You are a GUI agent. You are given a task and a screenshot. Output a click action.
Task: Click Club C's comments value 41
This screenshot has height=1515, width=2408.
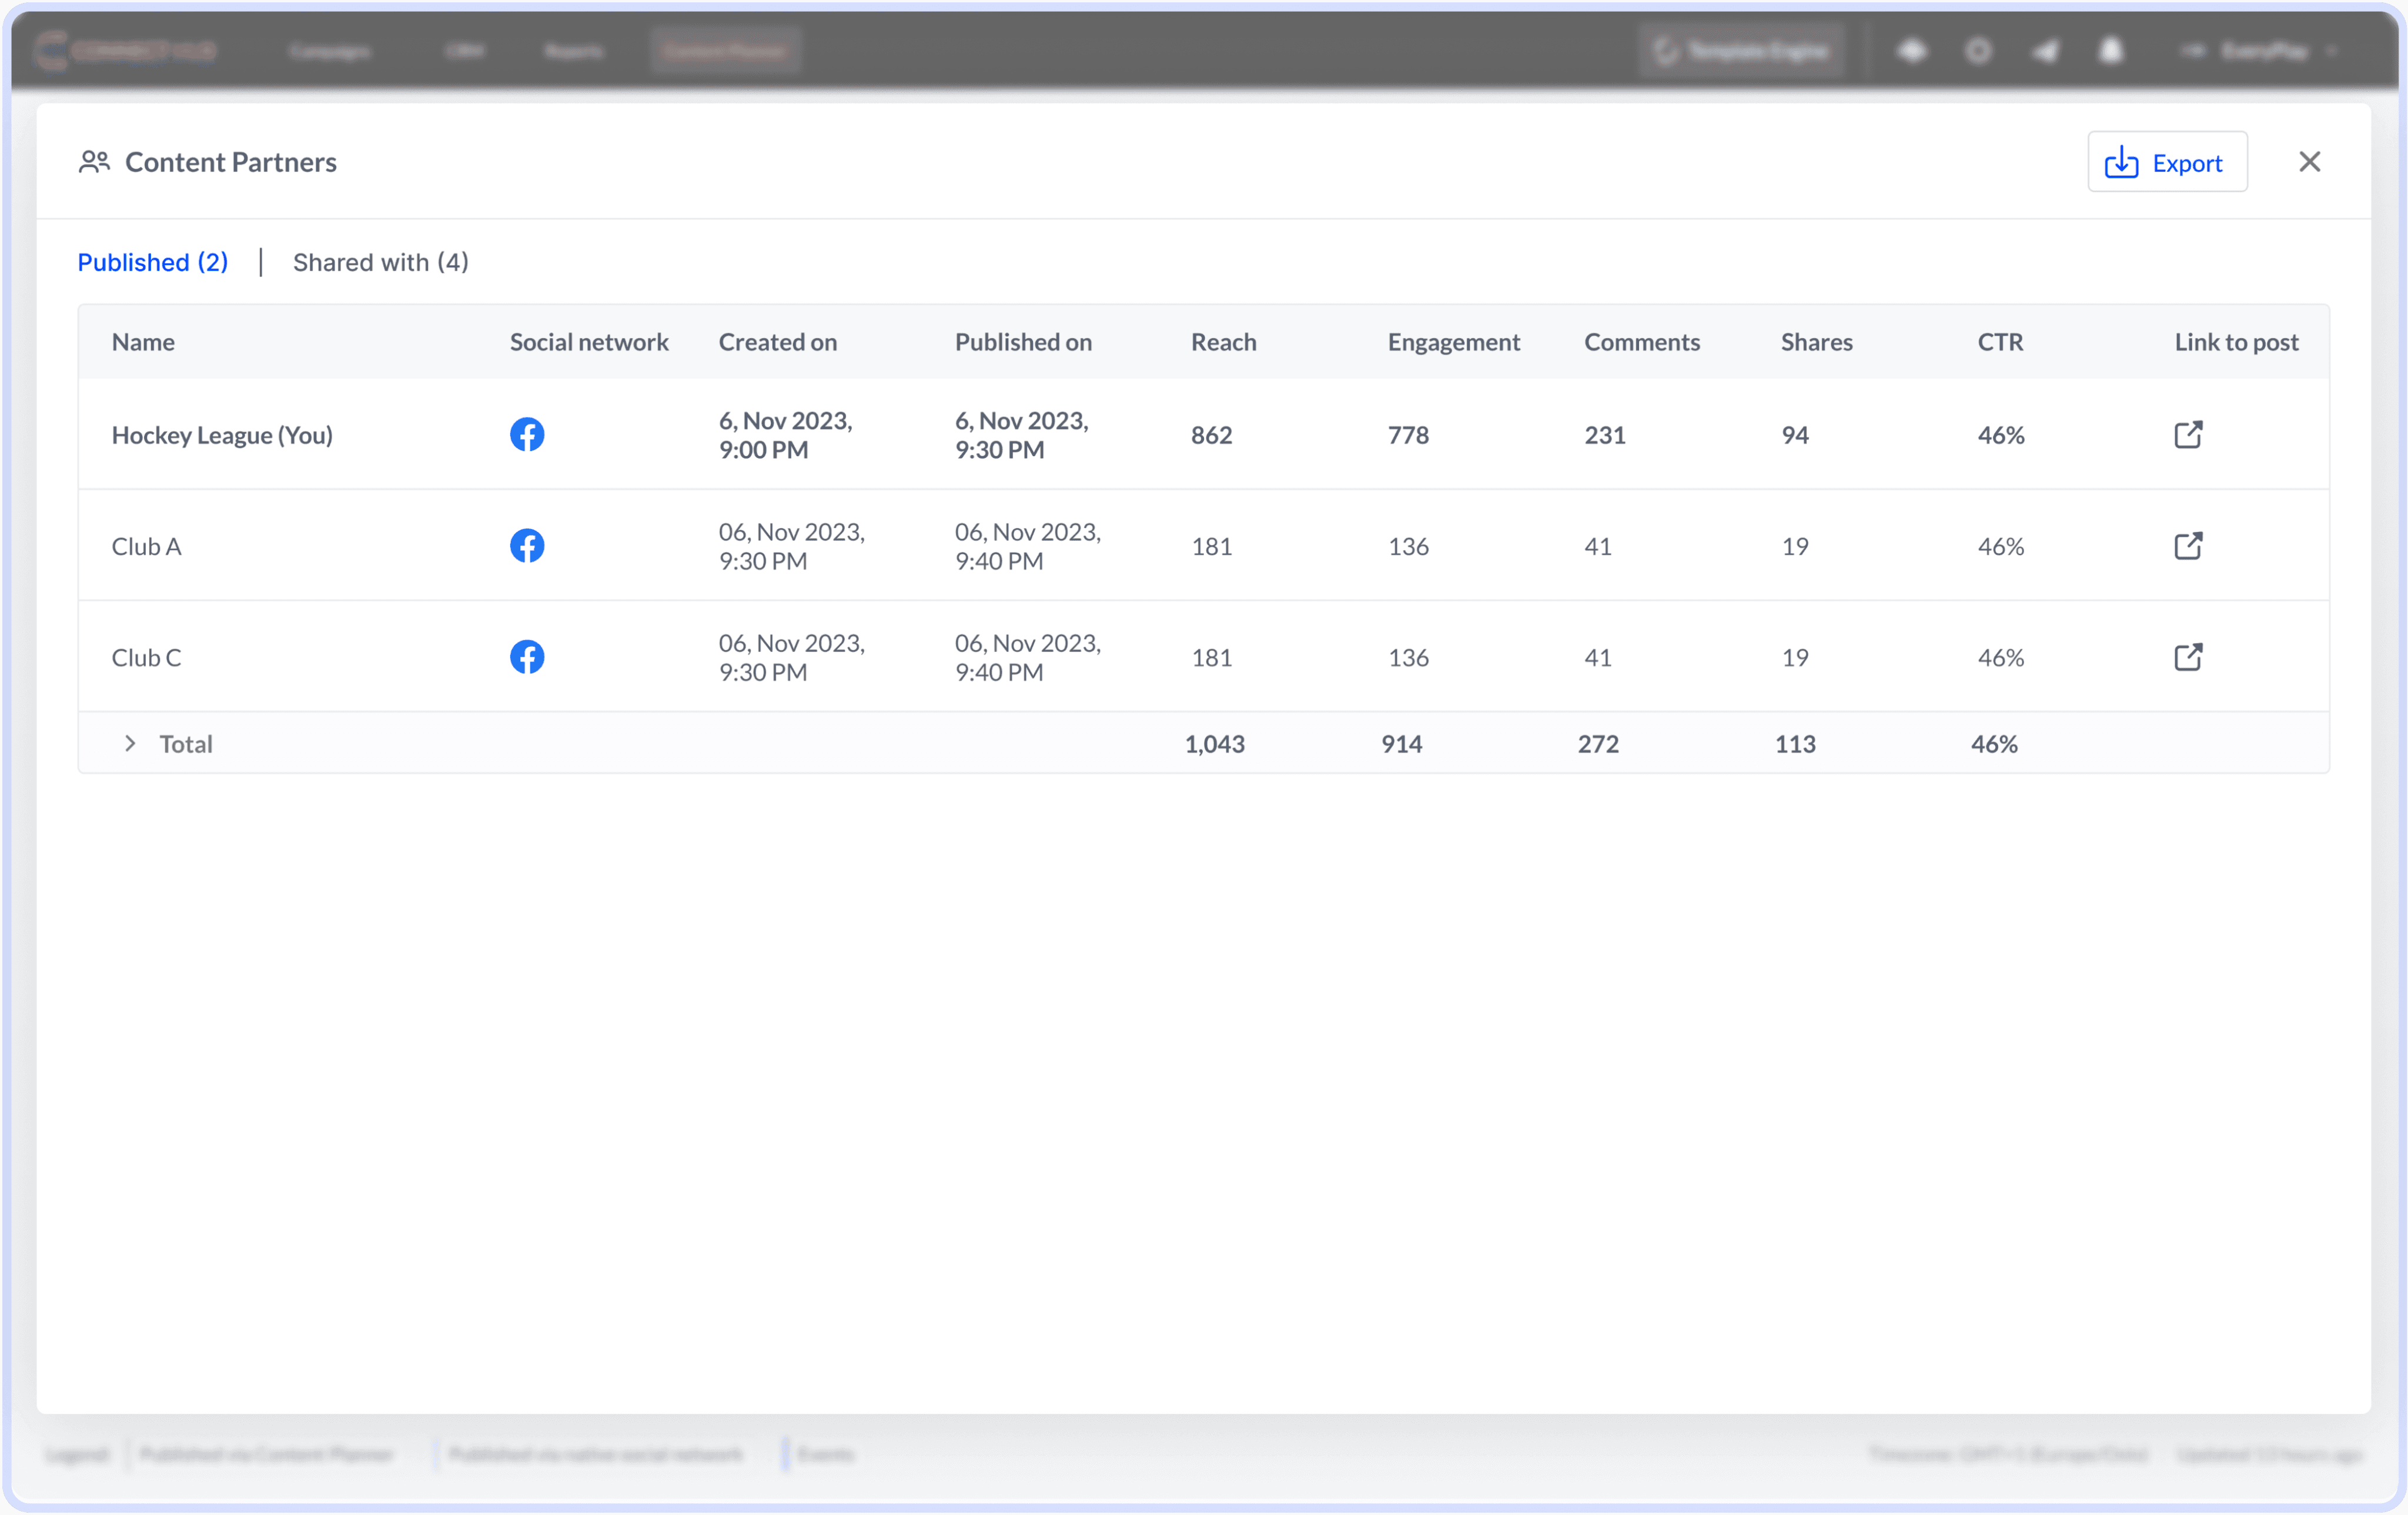pyautogui.click(x=1598, y=657)
